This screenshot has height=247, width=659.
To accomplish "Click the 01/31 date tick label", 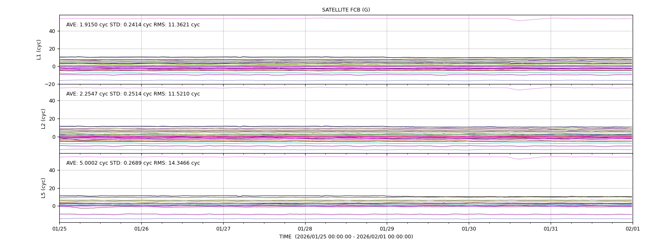I will [x=551, y=229].
